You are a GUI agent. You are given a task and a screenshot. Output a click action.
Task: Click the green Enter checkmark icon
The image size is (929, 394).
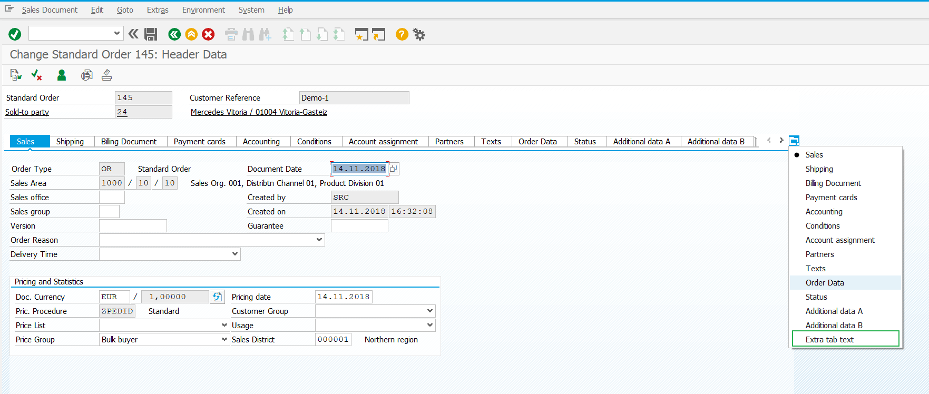pyautogui.click(x=15, y=34)
